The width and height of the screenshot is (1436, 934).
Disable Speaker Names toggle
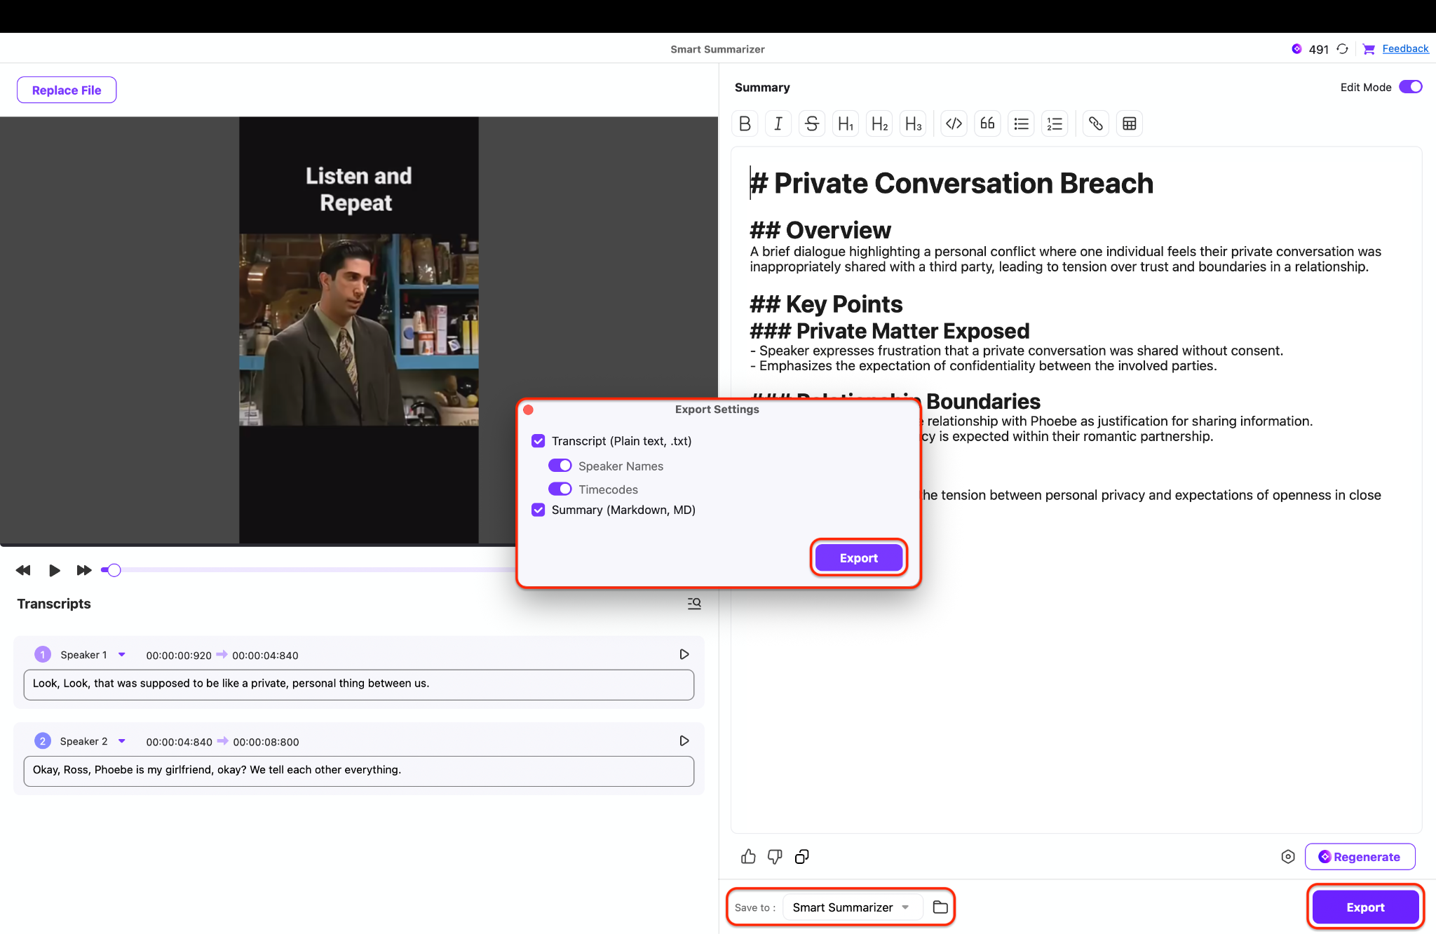(560, 466)
